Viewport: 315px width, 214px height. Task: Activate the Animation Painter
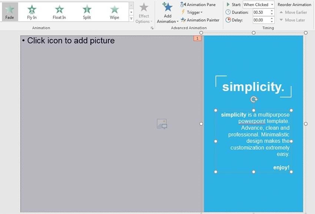pyautogui.click(x=201, y=20)
